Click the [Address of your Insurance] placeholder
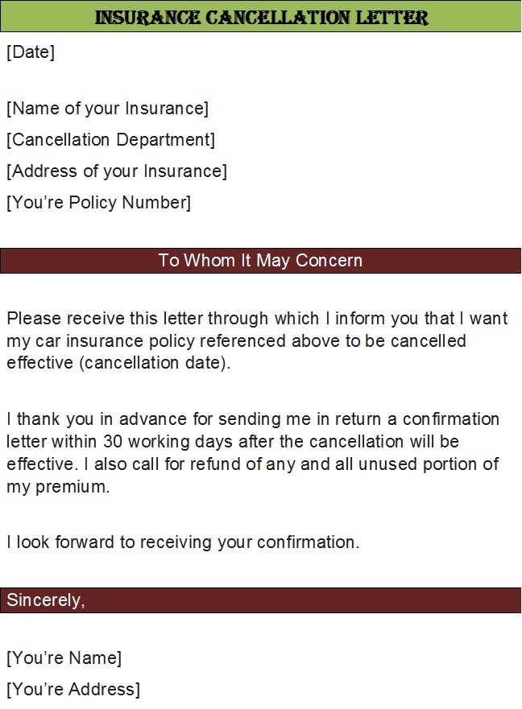The width and height of the screenshot is (522, 709). pos(117,171)
